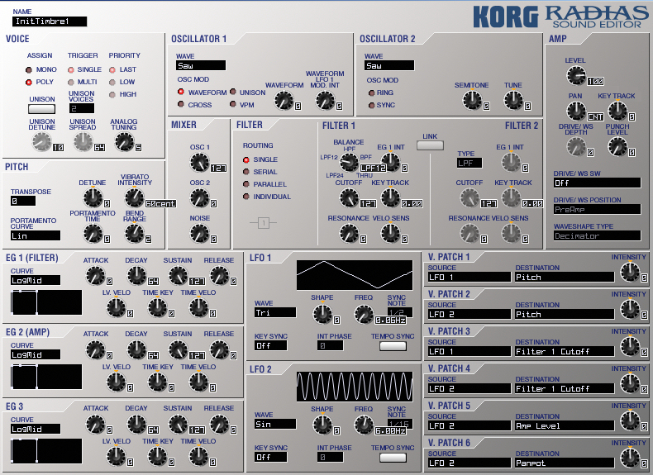The image size is (653, 475).
Task: Toggle the filter LINK button
Action: coord(430,145)
